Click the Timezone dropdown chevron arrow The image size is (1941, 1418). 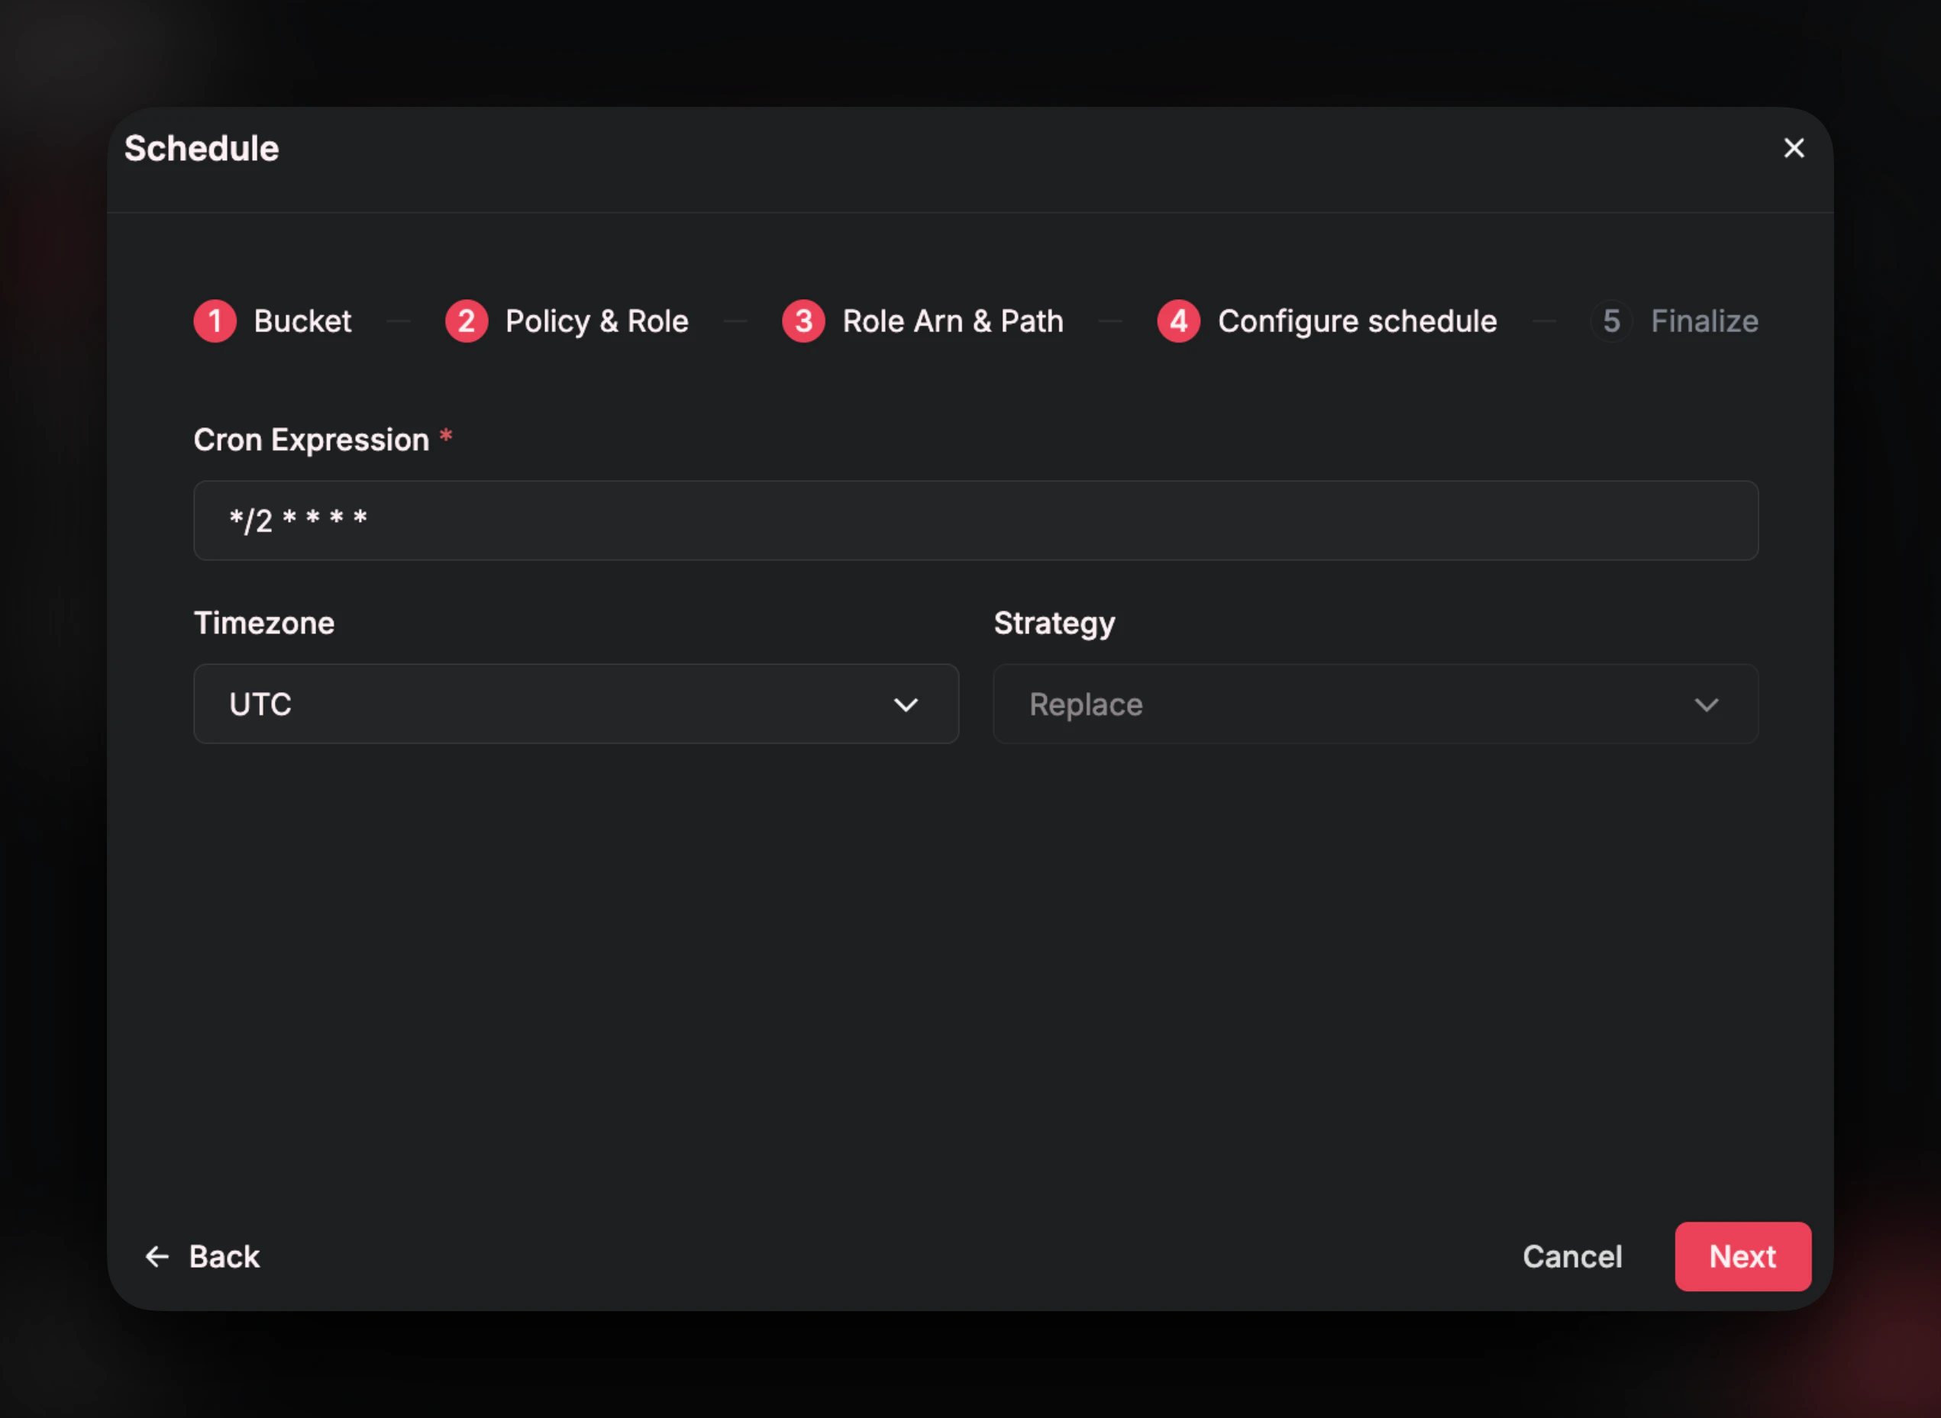(906, 704)
